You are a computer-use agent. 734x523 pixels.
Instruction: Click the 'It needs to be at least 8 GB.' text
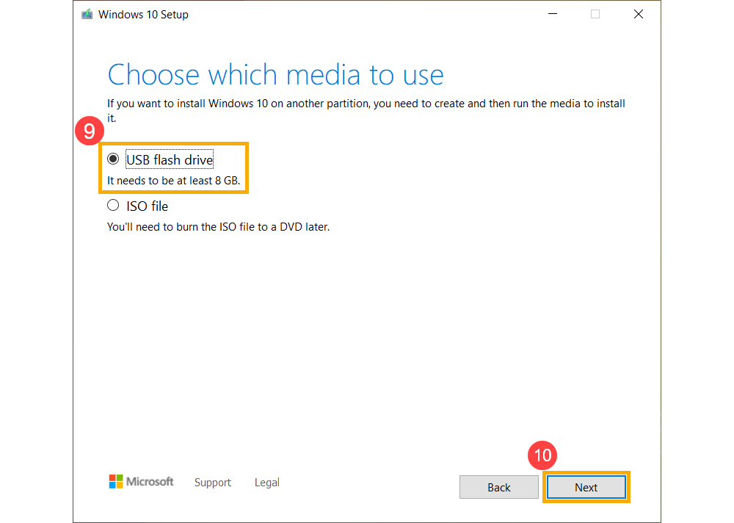click(174, 181)
